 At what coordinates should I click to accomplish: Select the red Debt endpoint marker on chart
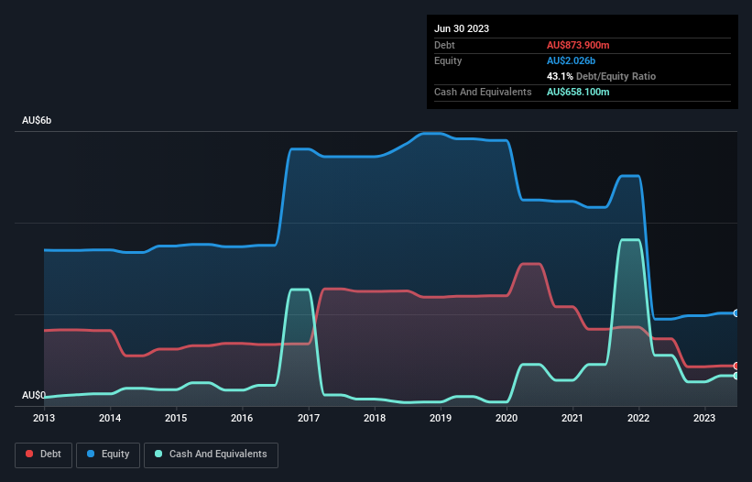[736, 366]
